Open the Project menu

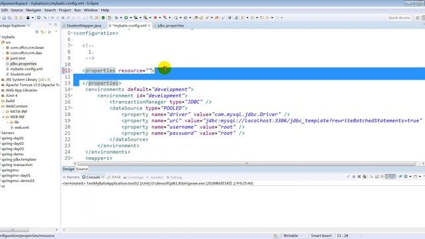click(65, 10)
